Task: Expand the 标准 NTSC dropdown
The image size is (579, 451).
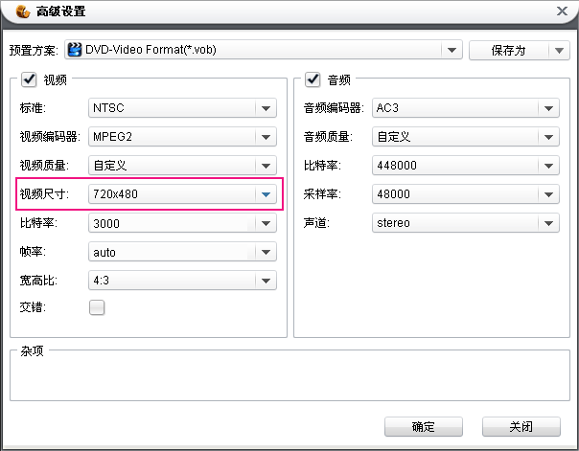Action: pos(266,108)
